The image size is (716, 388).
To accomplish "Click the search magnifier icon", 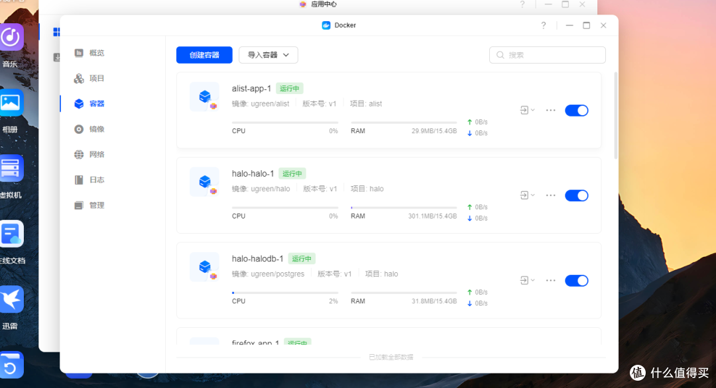I will (500, 55).
